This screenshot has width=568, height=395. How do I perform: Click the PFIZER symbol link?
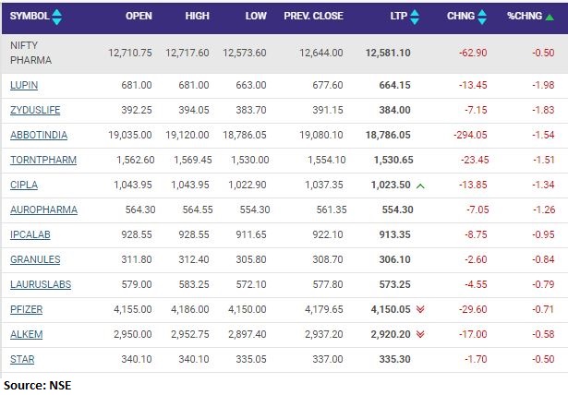point(26,310)
